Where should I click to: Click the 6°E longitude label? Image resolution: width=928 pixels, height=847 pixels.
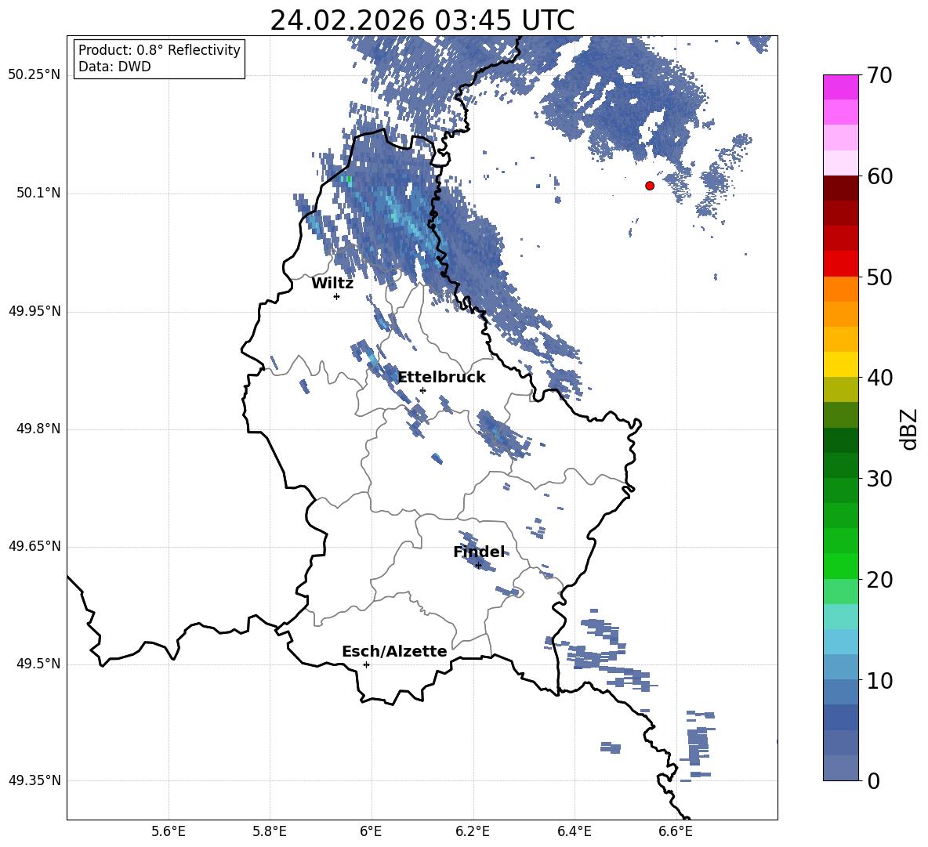click(371, 831)
